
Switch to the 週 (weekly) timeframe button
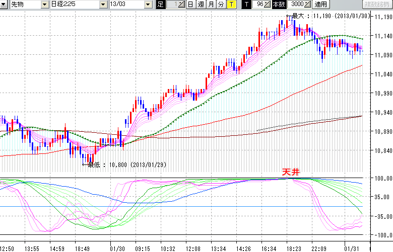click(x=201, y=5)
